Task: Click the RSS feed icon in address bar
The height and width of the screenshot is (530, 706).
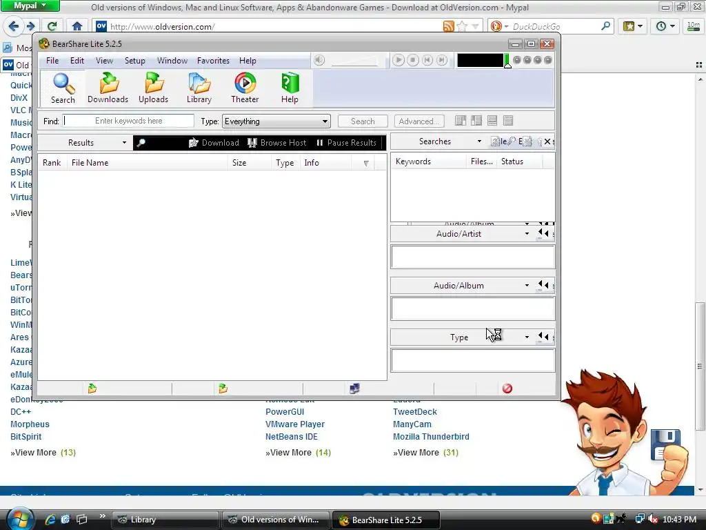Action: pos(448,26)
